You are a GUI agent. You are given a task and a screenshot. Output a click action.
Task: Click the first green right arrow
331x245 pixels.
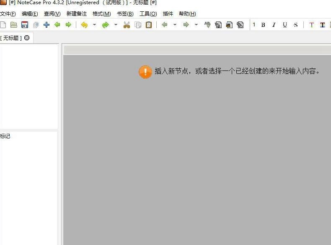click(68, 25)
